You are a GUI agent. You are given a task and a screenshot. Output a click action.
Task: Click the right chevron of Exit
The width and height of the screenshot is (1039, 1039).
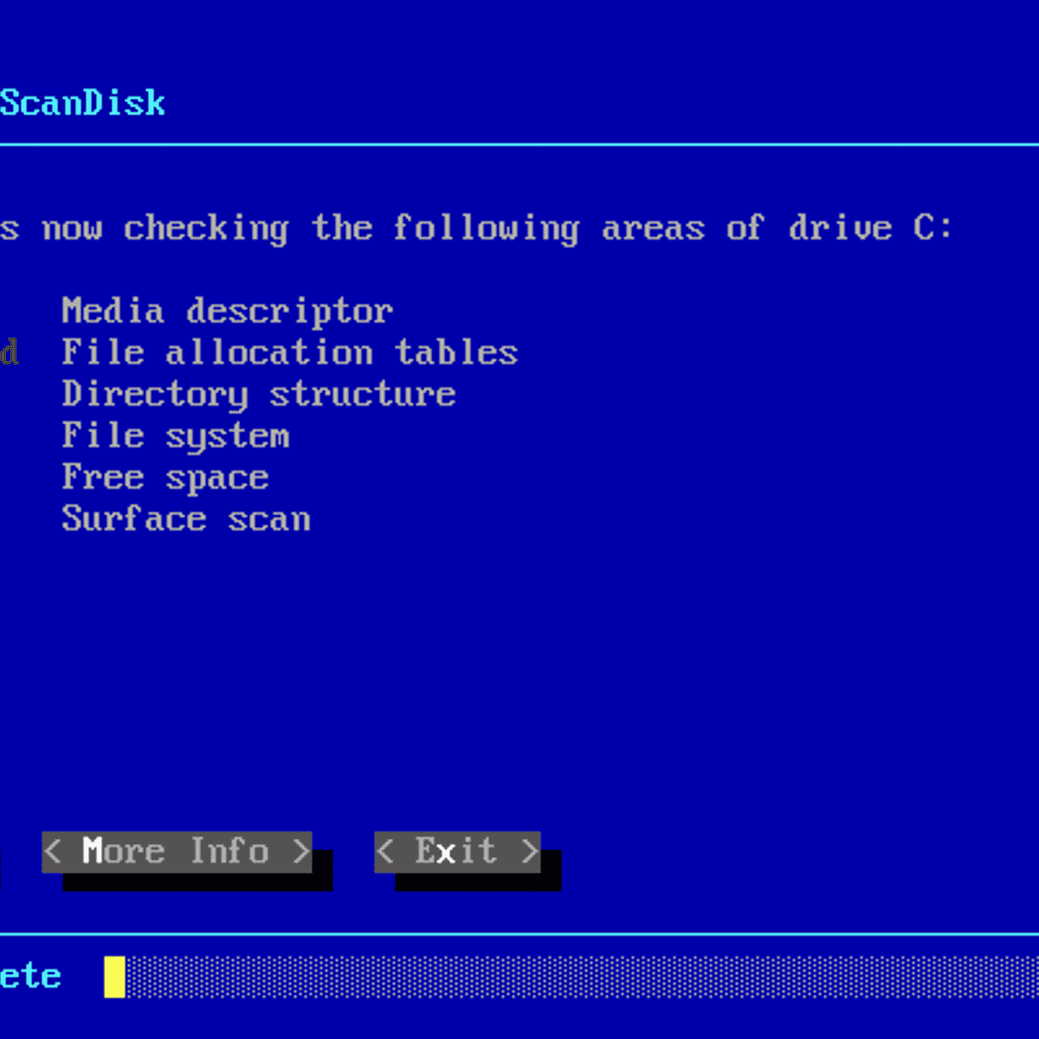tap(529, 851)
